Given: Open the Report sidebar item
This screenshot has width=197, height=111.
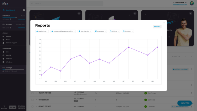Looking at the screenshot, I should pos(7,36).
